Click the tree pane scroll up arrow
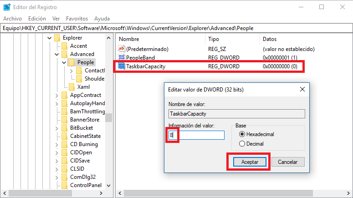 click(109, 38)
